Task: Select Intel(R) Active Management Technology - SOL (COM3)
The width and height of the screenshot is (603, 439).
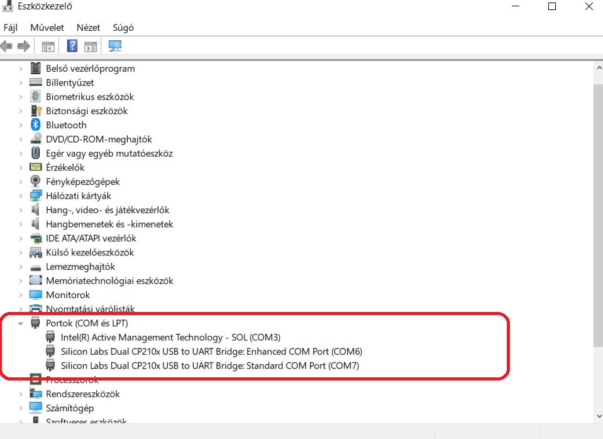Action: 170,337
